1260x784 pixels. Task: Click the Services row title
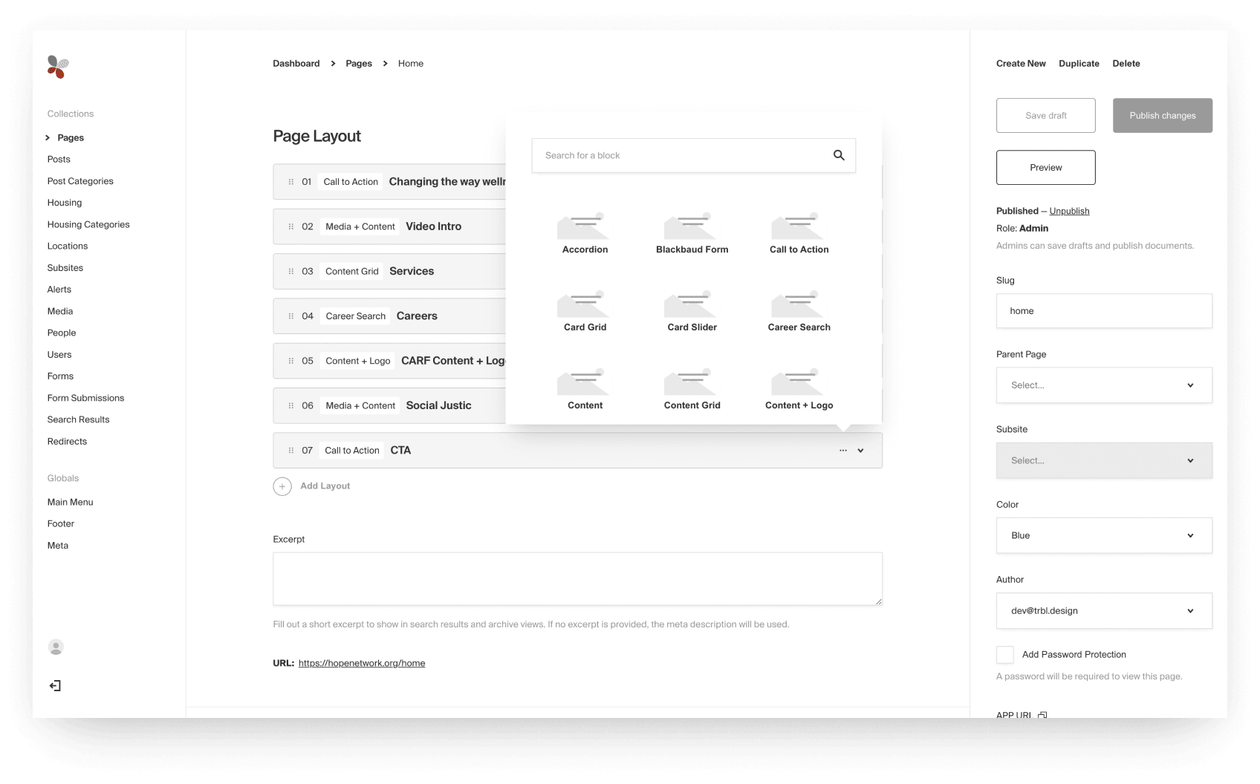point(412,271)
